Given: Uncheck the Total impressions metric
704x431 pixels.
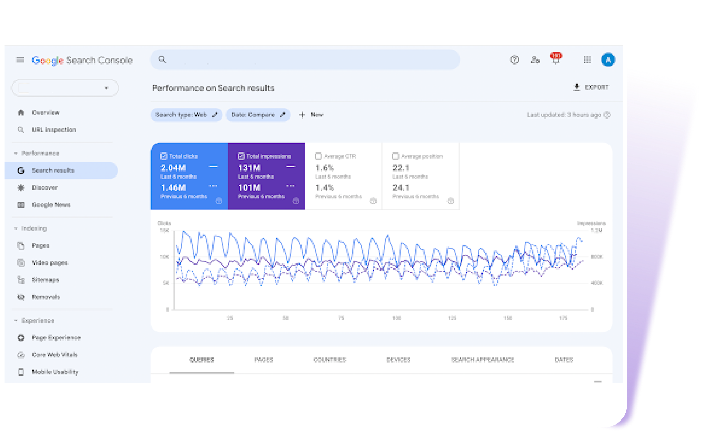Looking at the screenshot, I should pos(241,156).
